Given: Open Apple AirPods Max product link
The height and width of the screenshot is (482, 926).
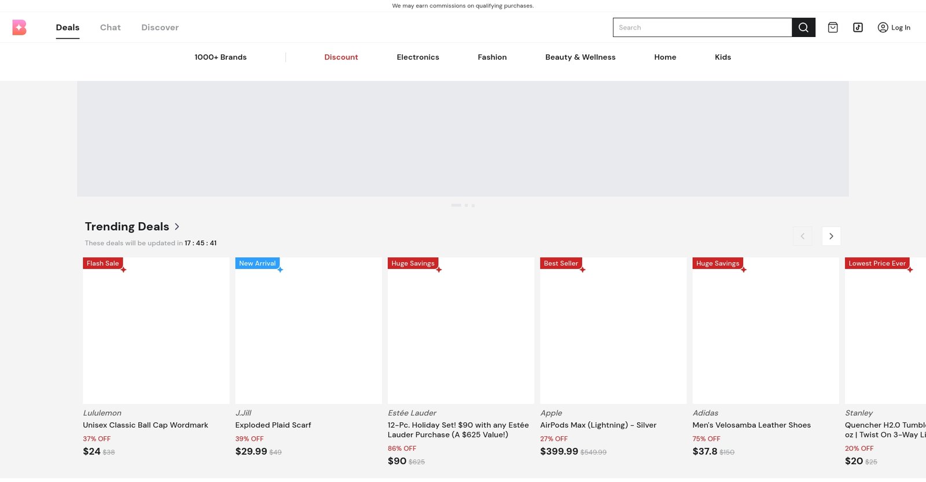Looking at the screenshot, I should coord(598,425).
